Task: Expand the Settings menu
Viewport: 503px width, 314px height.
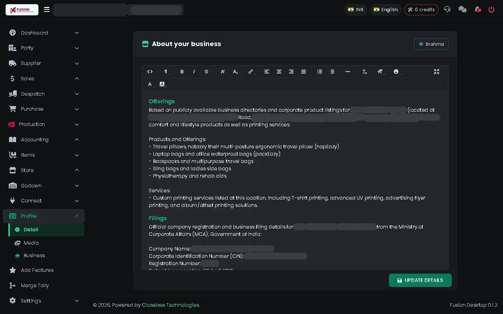Action: click(x=44, y=301)
